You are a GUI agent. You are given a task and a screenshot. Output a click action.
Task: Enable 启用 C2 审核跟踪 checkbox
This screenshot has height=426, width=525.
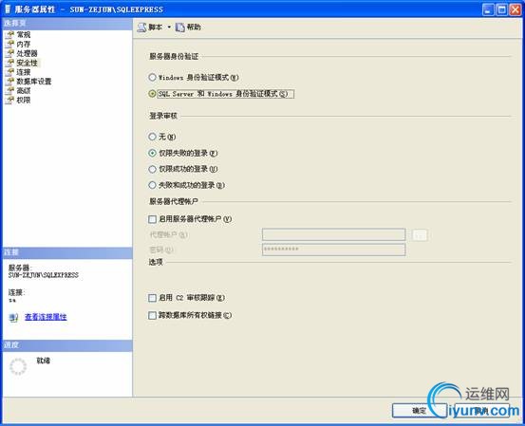(x=152, y=298)
